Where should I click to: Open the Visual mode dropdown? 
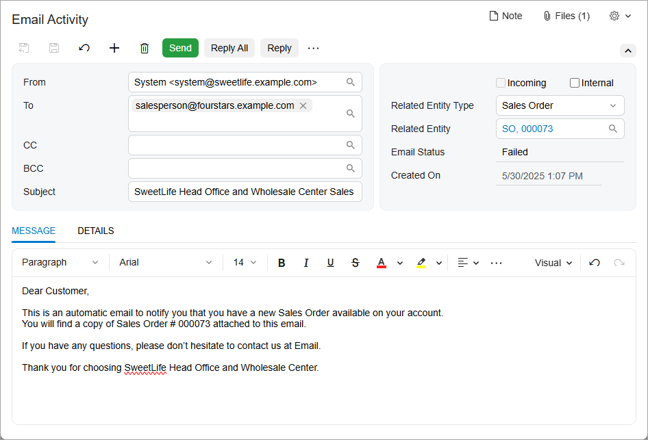coord(553,263)
